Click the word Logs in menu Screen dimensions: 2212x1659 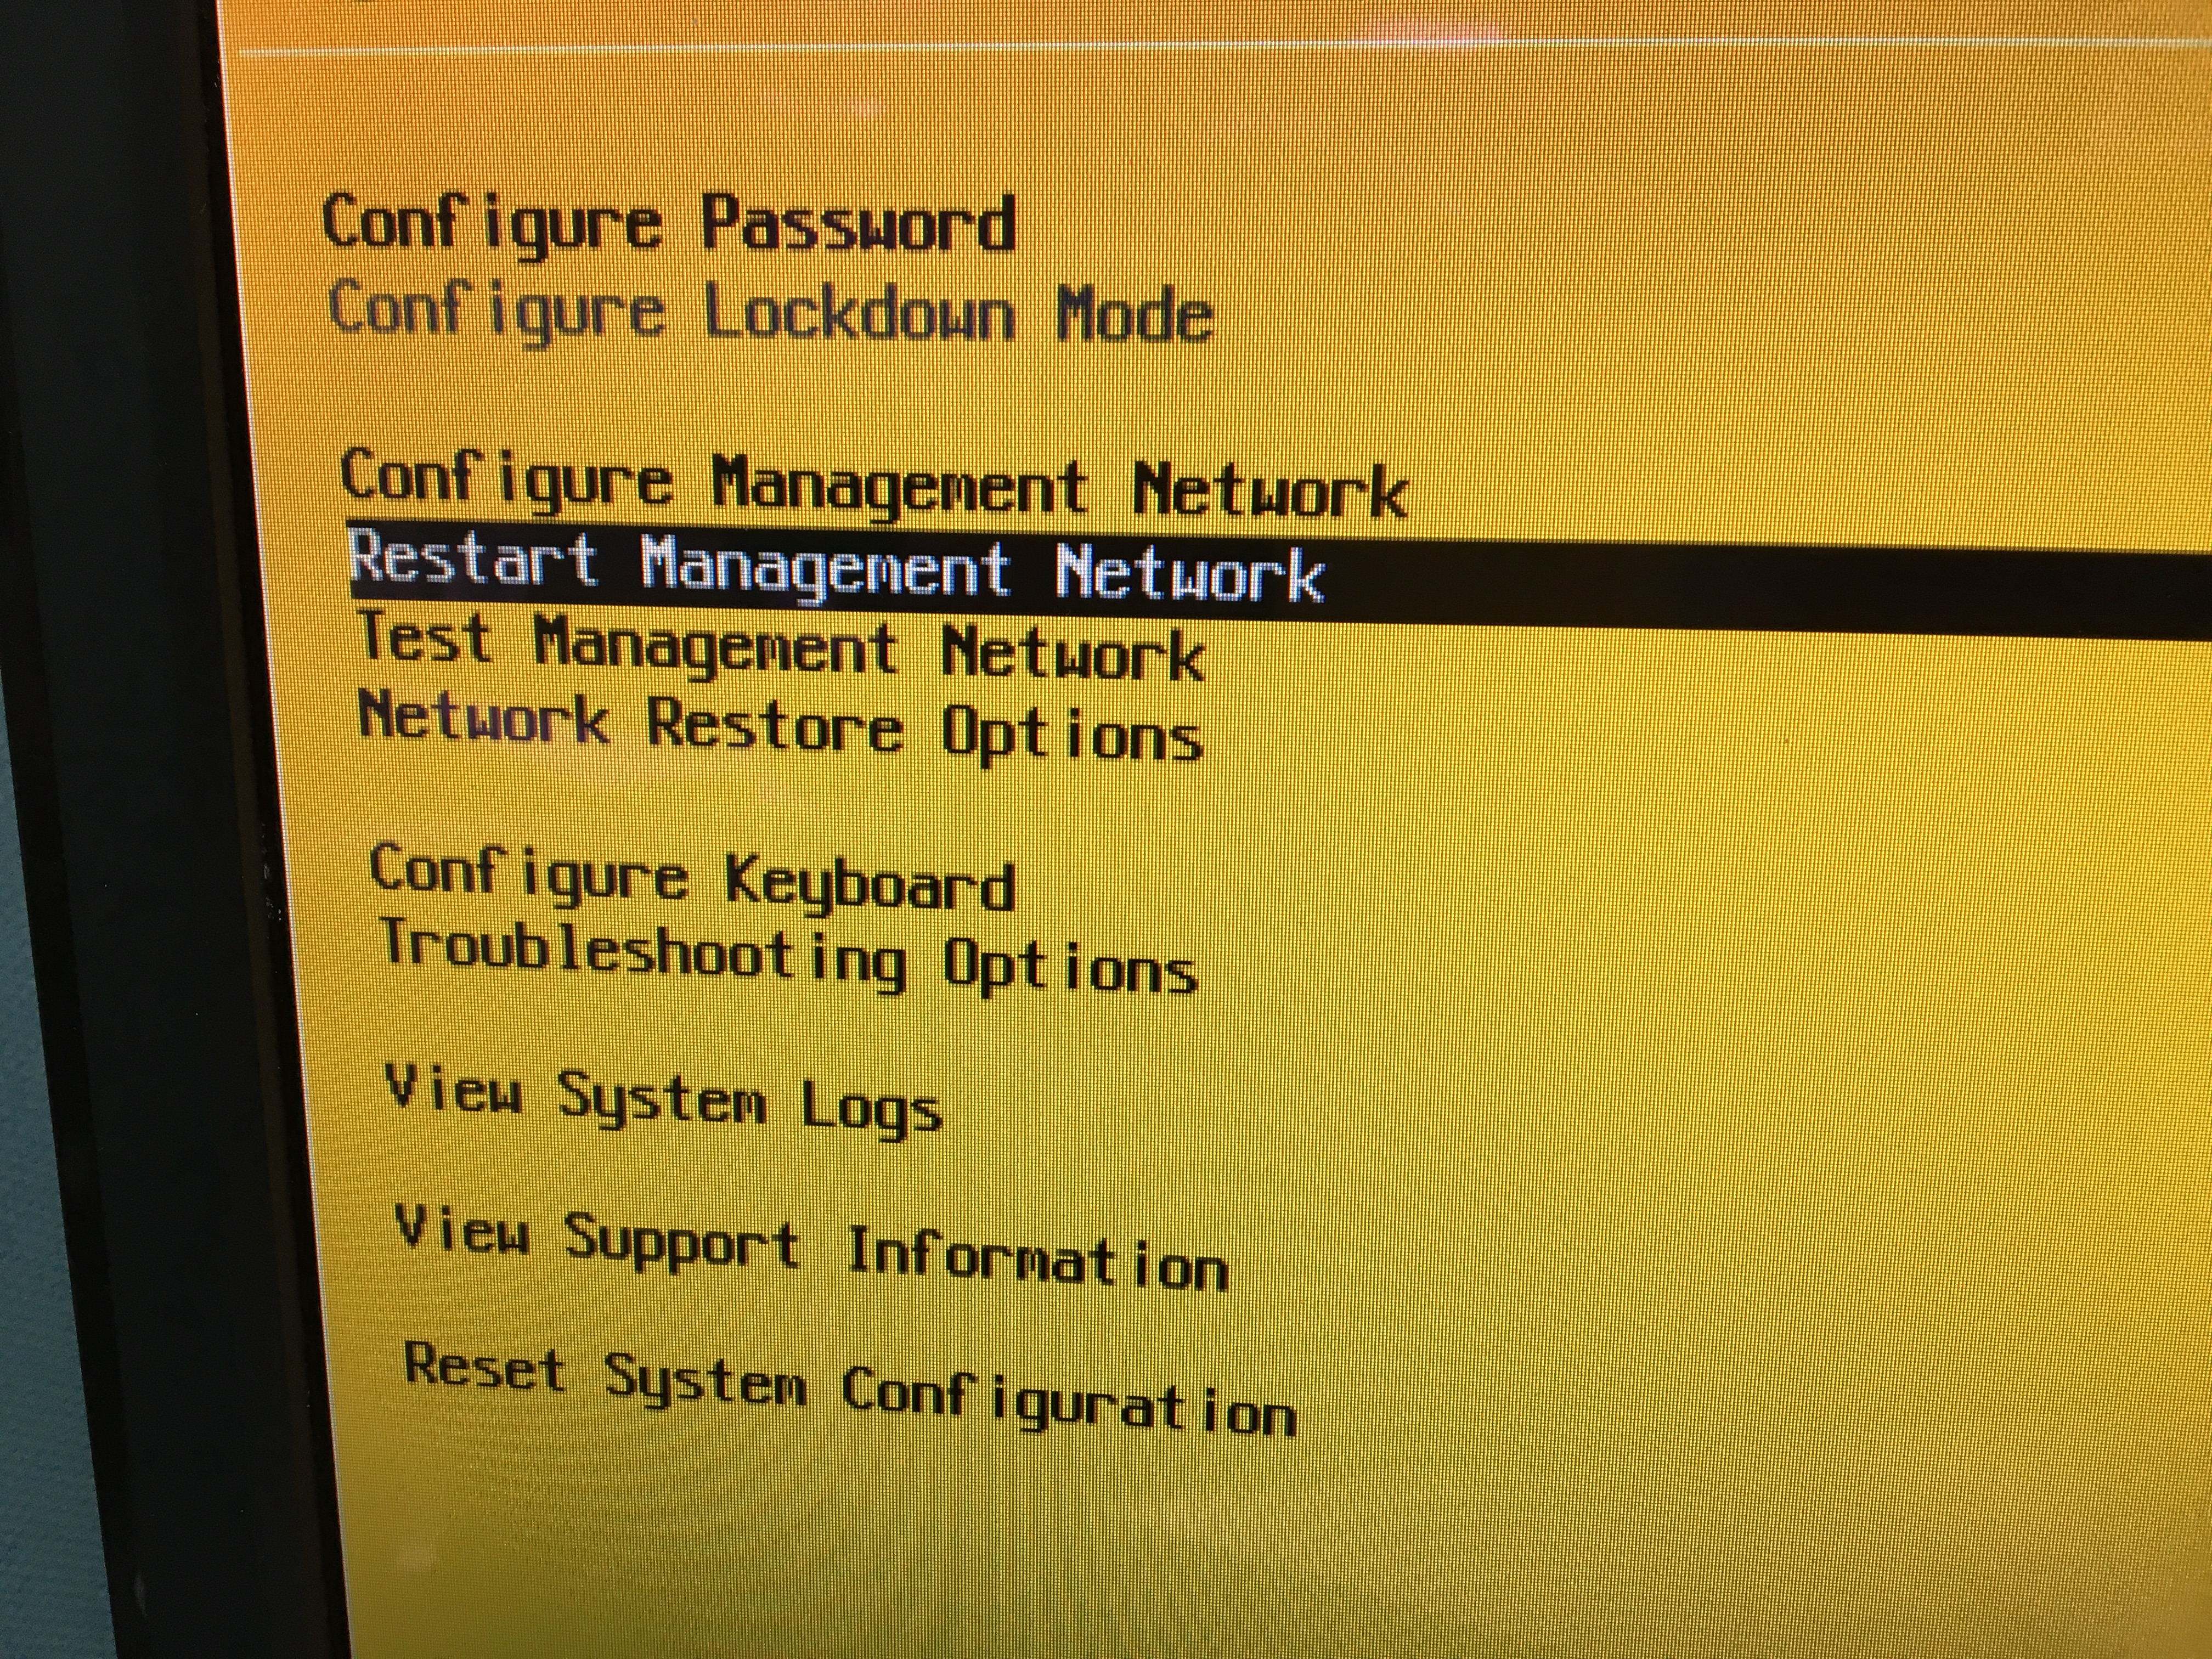pos(870,1109)
